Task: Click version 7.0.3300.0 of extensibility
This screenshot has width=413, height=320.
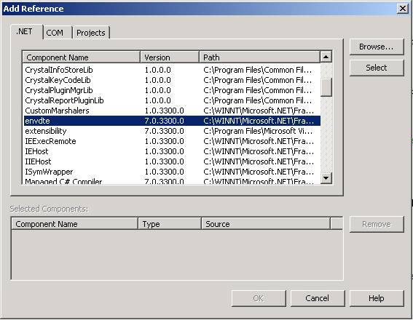Action: (165, 131)
